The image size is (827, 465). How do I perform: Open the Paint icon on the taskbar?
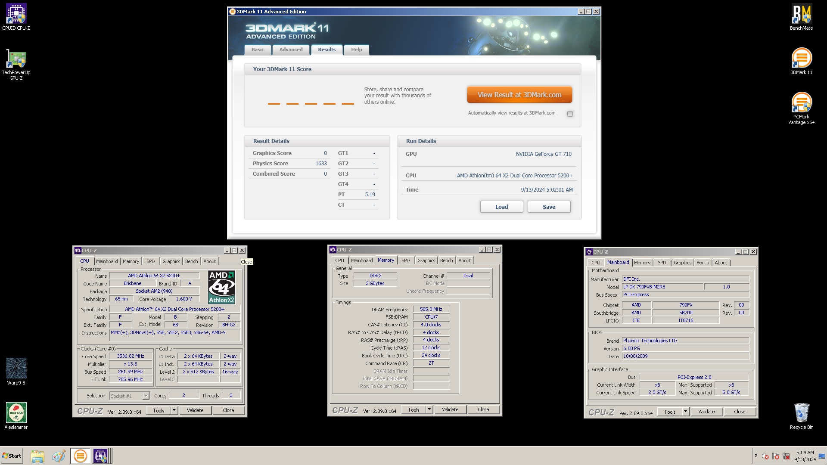tap(59, 456)
